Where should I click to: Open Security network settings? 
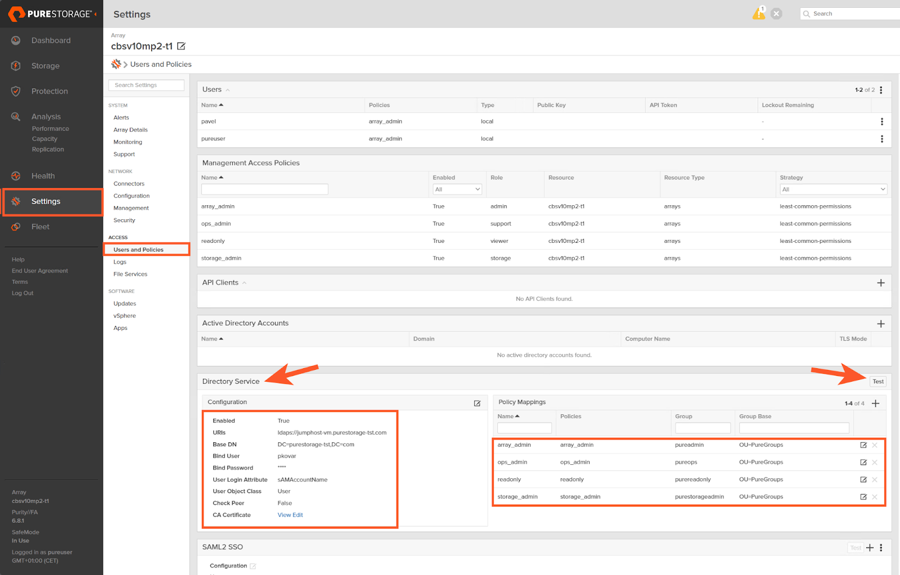[124, 220]
